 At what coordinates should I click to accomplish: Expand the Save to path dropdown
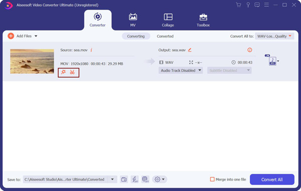112,179
